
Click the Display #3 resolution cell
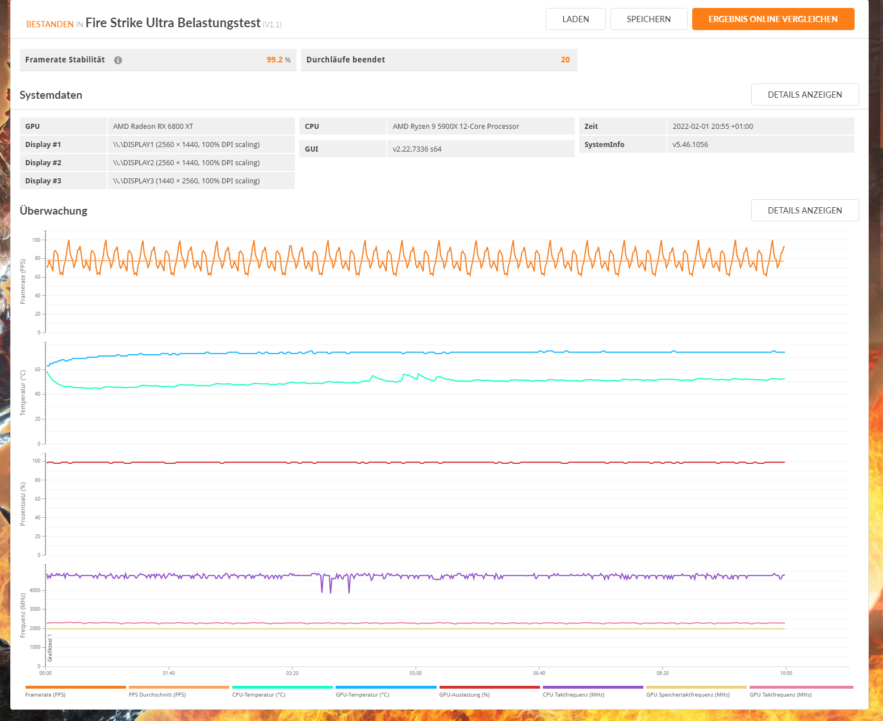201,181
